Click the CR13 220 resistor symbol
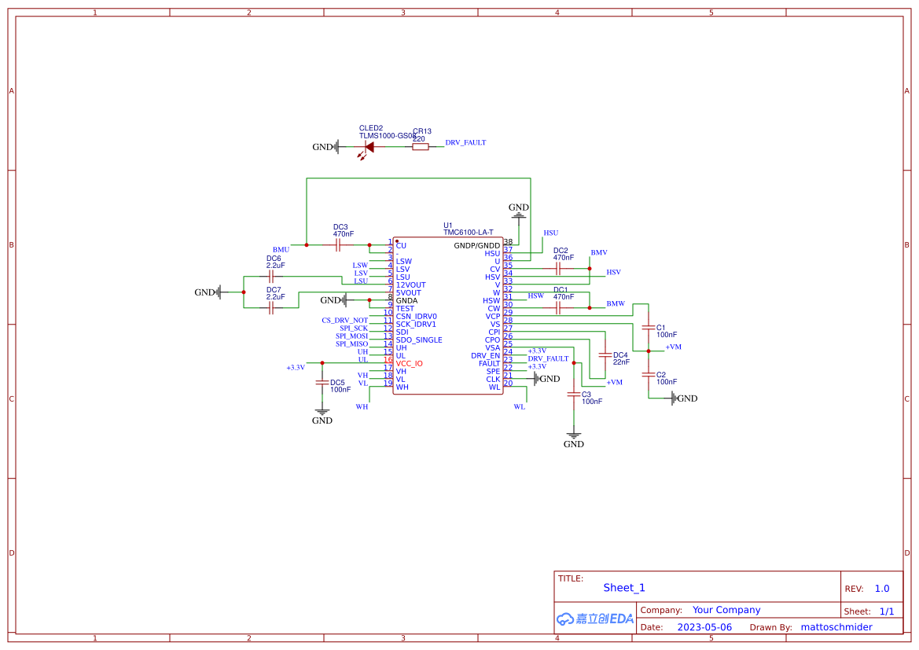 (421, 146)
